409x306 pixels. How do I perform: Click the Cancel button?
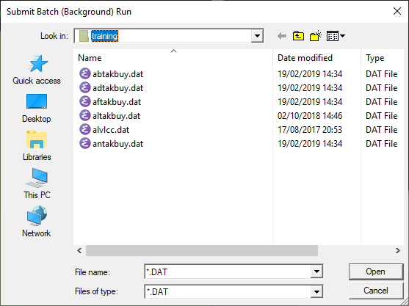(x=376, y=291)
